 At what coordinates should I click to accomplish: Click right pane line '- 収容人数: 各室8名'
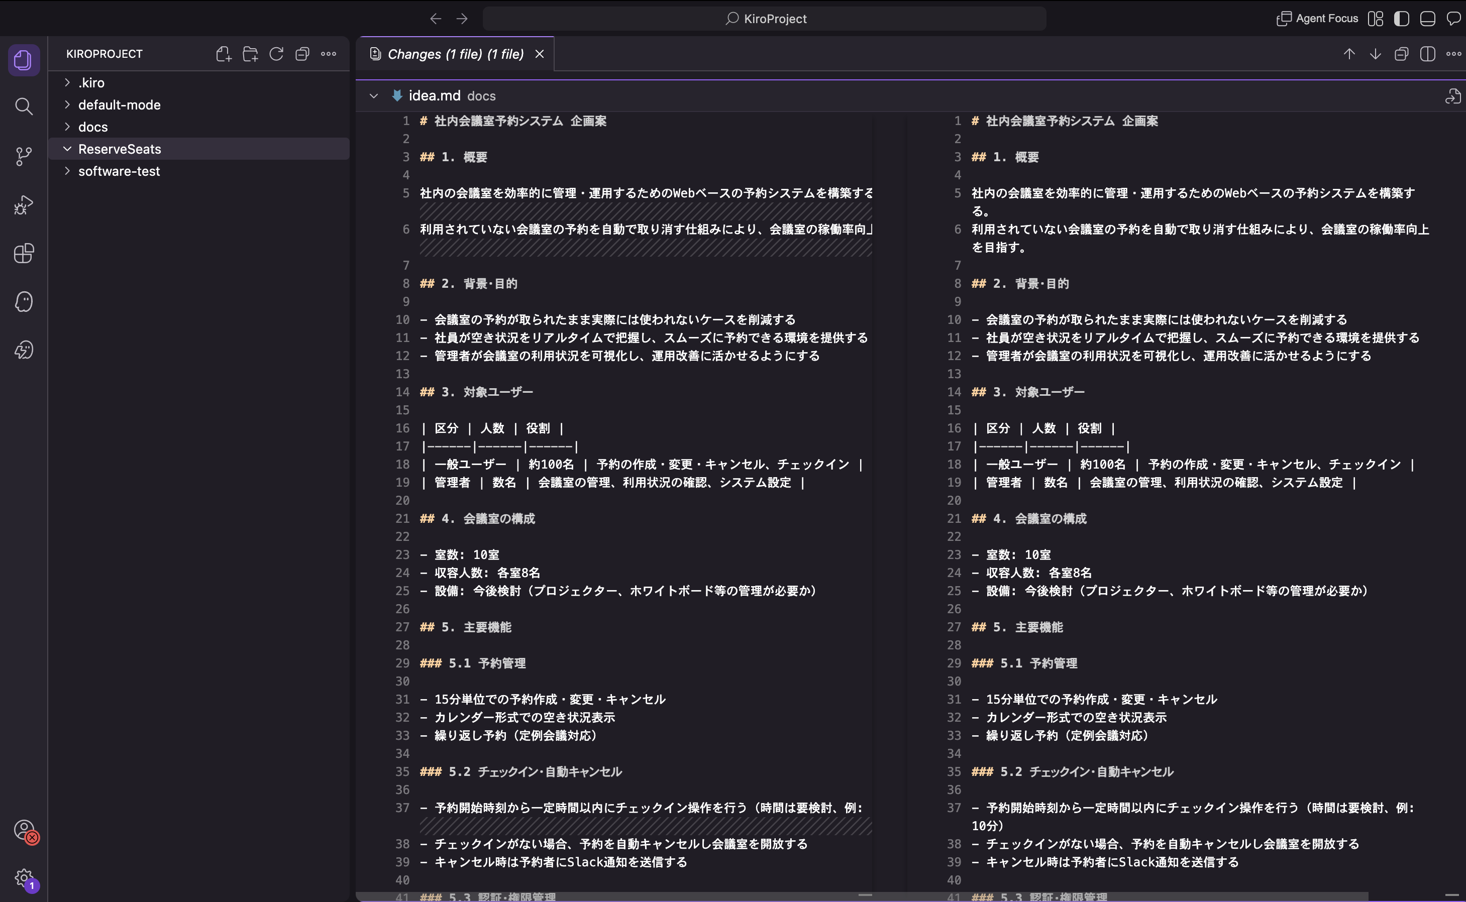[1031, 573]
